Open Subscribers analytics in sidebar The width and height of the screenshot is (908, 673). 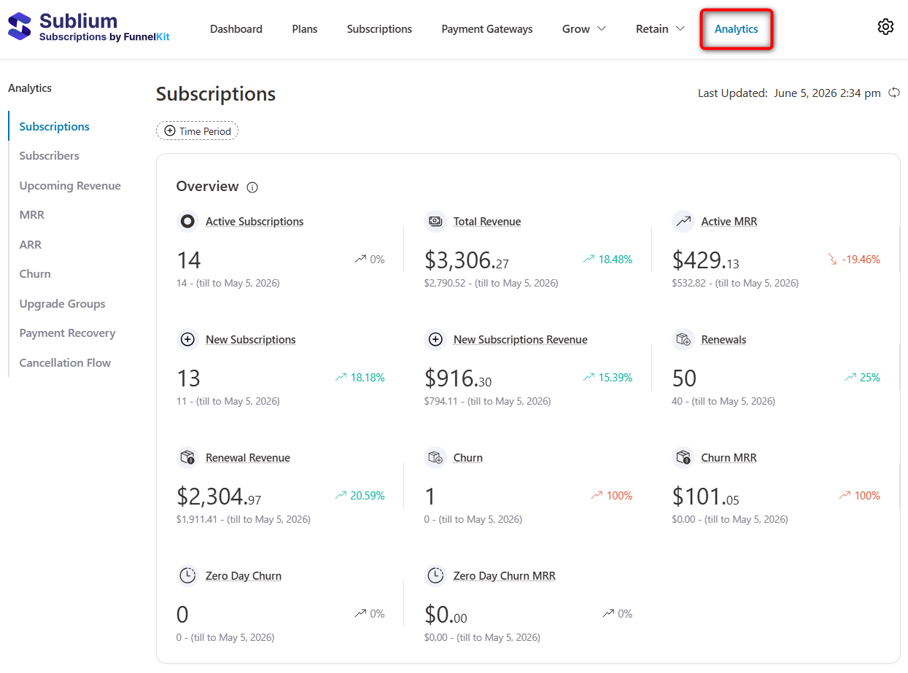[x=50, y=156]
